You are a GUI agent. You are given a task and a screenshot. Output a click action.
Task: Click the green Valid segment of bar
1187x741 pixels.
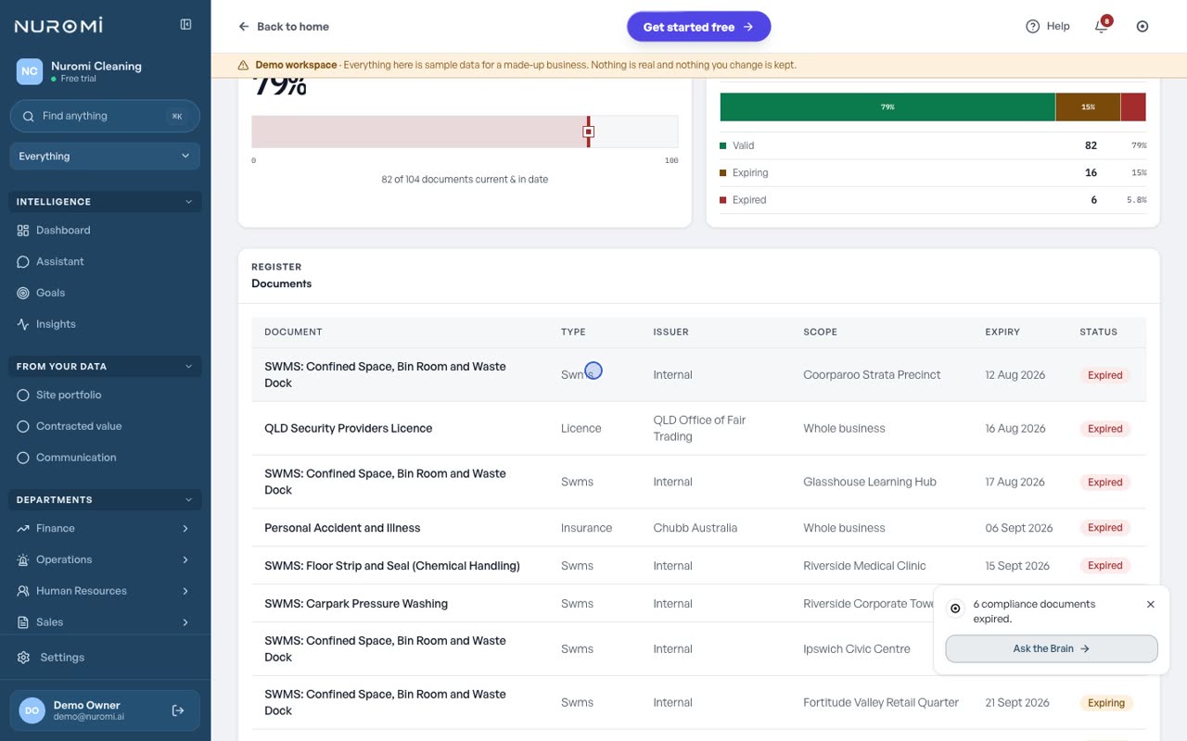tap(887, 107)
